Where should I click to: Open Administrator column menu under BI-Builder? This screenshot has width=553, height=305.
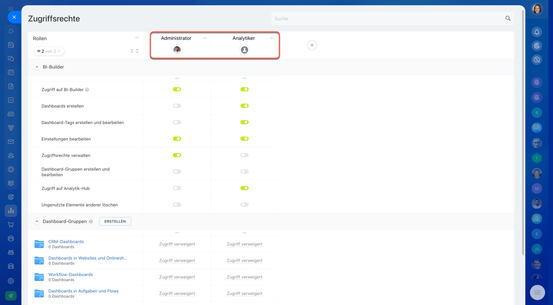point(177,78)
